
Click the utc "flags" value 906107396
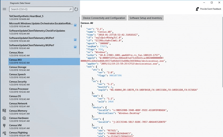pyautogui.click(x=115, y=75)
